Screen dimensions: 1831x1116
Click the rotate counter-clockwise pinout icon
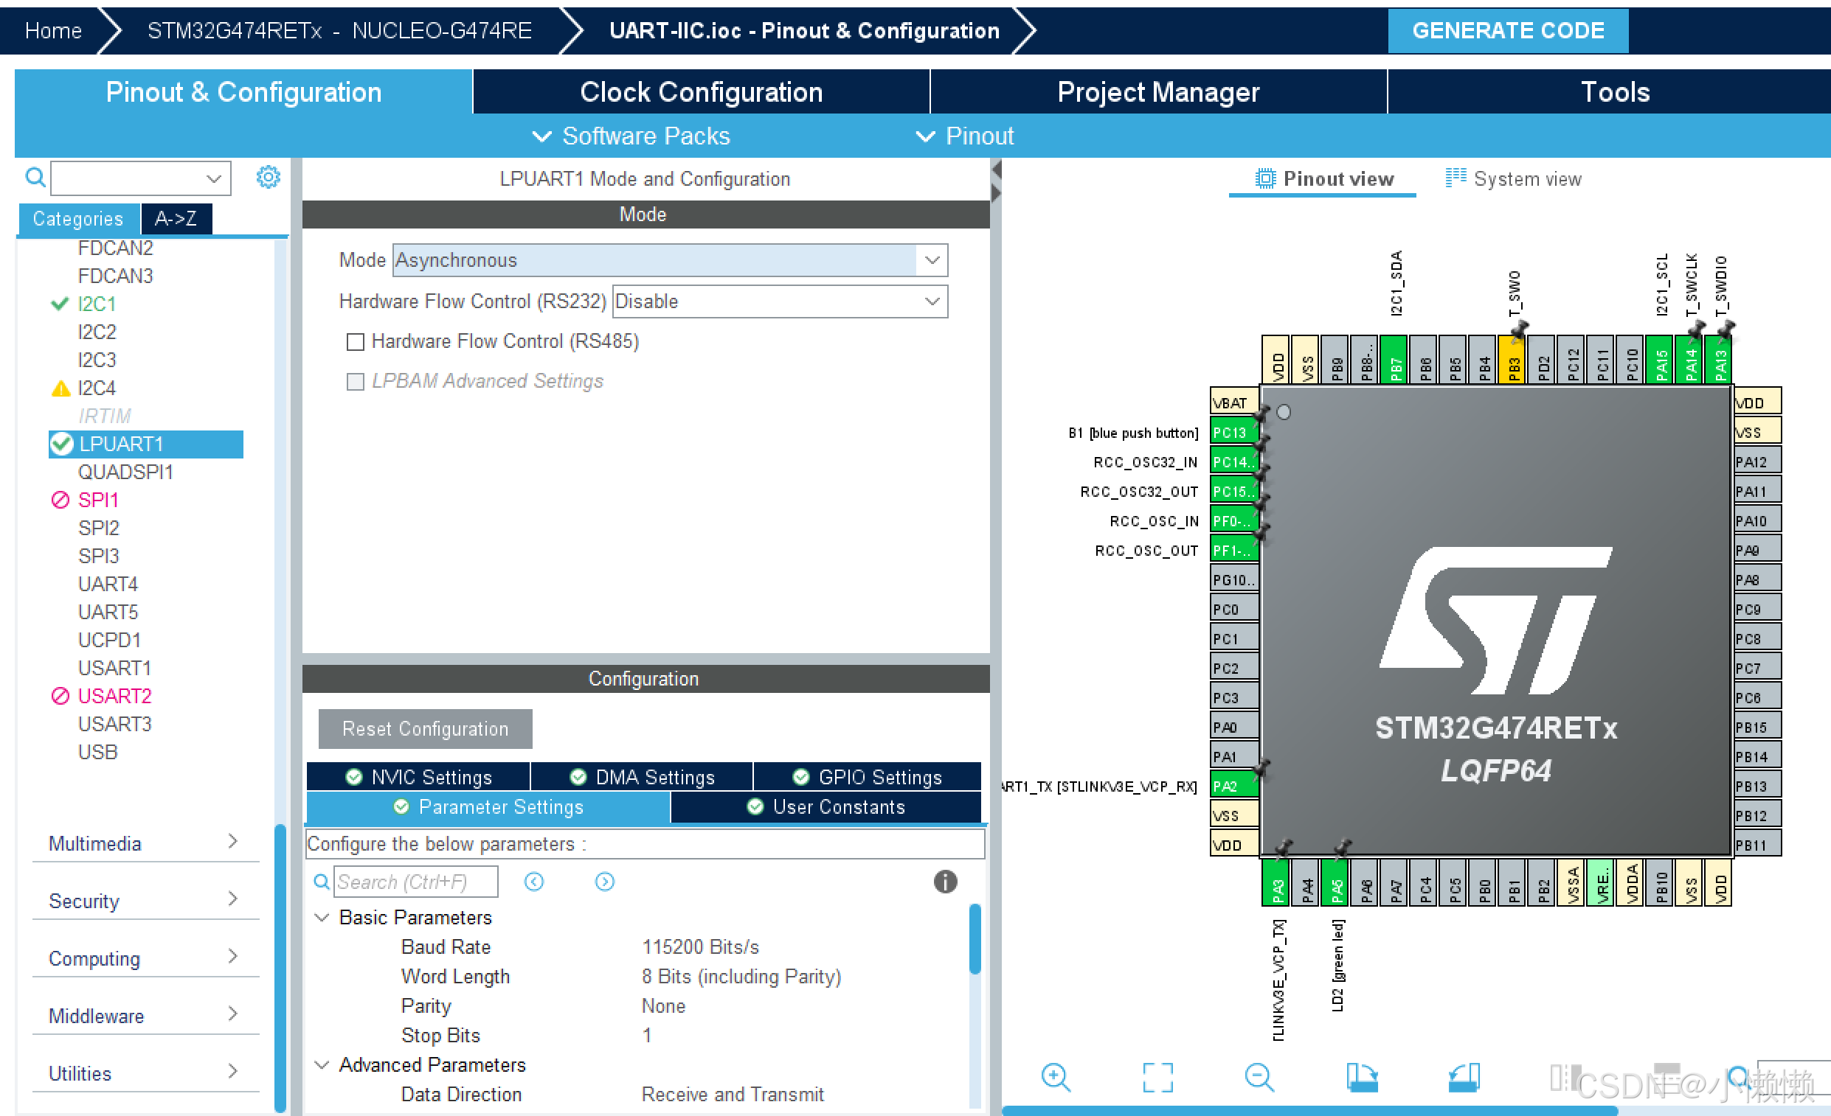point(1463,1078)
